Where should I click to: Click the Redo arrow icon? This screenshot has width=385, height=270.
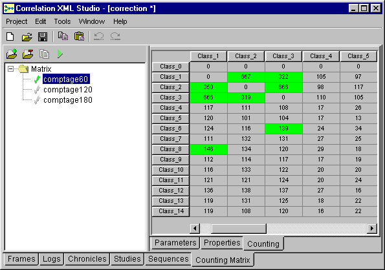115,37
